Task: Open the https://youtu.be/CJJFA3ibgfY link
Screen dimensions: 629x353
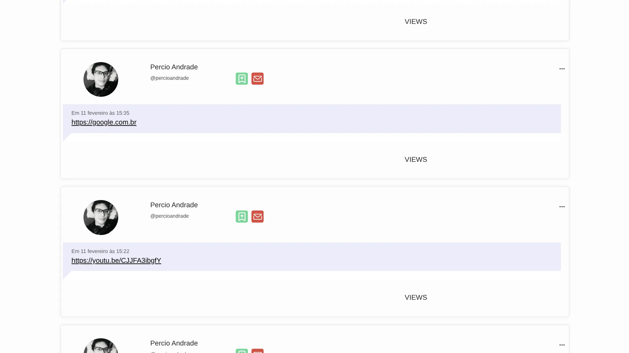Action: tap(116, 261)
